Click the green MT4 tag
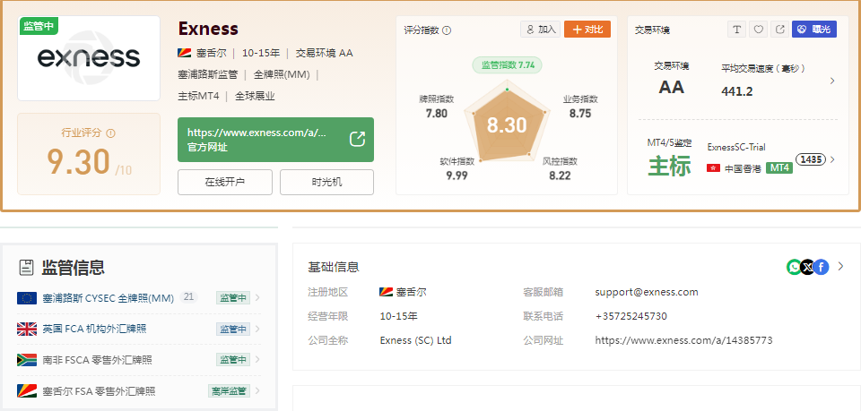 point(779,168)
